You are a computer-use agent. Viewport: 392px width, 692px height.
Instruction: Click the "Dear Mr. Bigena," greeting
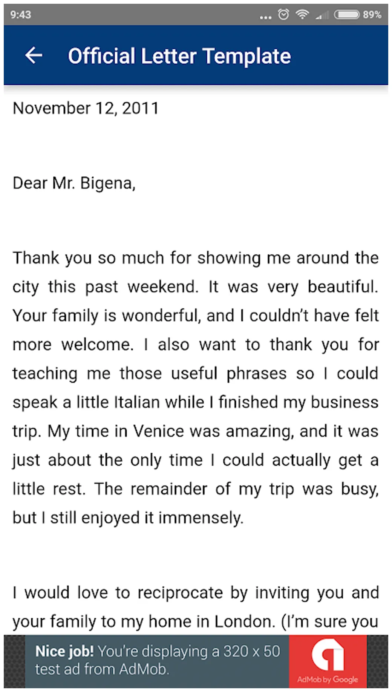[x=74, y=183]
